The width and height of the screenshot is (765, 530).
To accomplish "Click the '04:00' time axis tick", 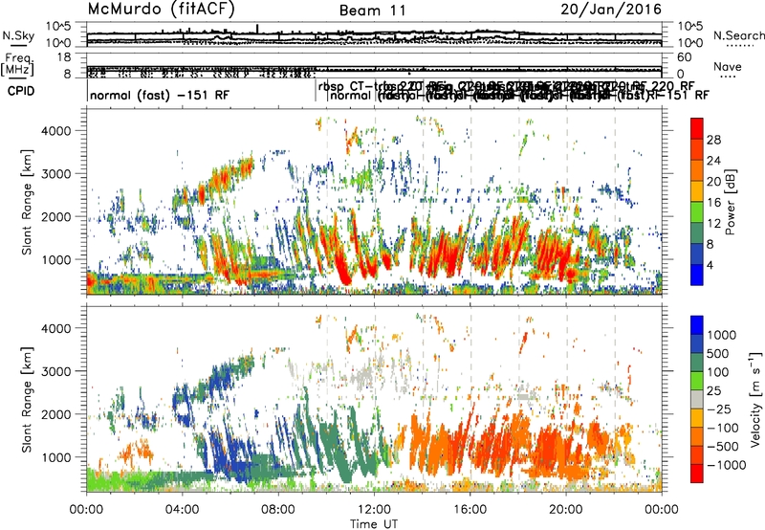I will [183, 510].
